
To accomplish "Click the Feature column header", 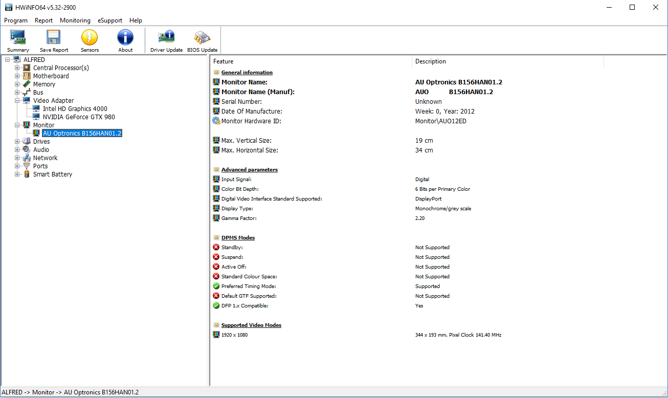I will 311,61.
